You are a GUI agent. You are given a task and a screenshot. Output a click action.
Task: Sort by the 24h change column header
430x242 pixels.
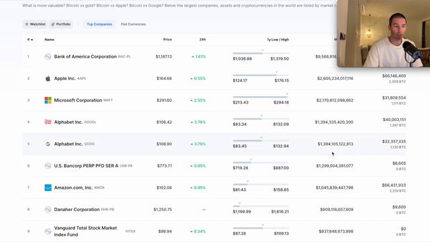[202, 40]
